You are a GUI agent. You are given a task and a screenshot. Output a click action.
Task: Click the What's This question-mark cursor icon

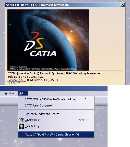pyautogui.click(x=21, y=120)
